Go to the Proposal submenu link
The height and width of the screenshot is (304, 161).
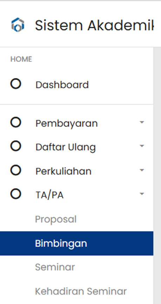56,219
